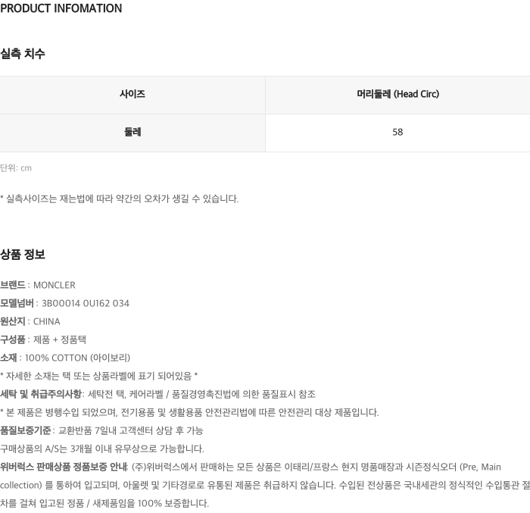Select the 상품 정보 section heading
The width and height of the screenshot is (530, 513).
point(22,255)
